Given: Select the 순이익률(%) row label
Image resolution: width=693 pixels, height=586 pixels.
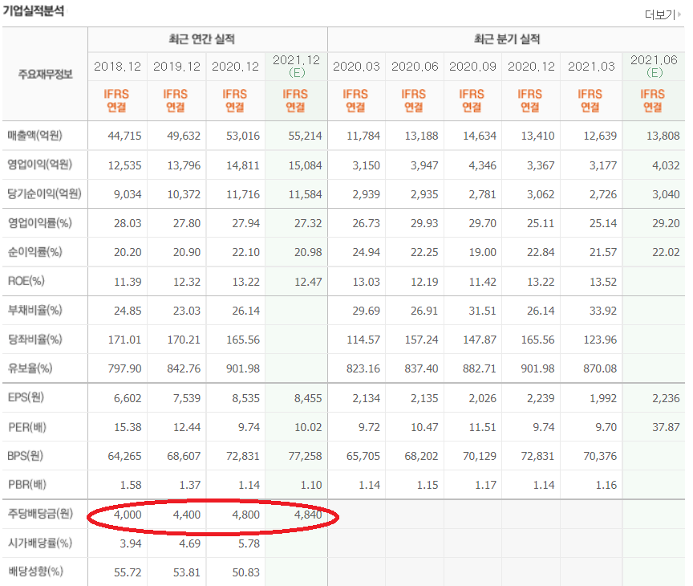Looking at the screenshot, I should [x=35, y=252].
